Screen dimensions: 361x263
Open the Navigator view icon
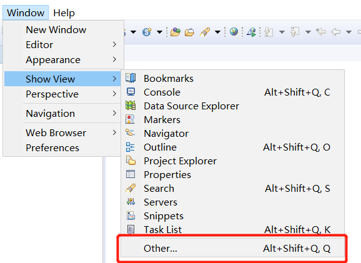[x=130, y=133]
